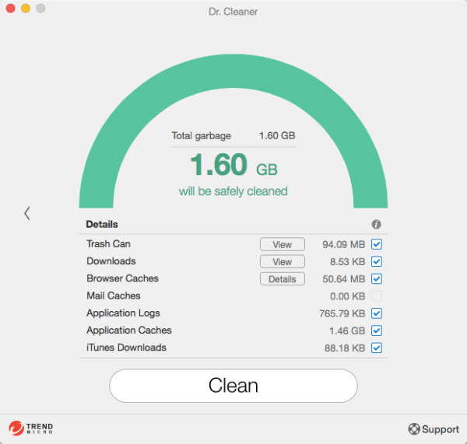Image resolution: width=467 pixels, height=444 pixels.
Task: Toggle the Mail Caches checkbox
Action: (x=377, y=296)
